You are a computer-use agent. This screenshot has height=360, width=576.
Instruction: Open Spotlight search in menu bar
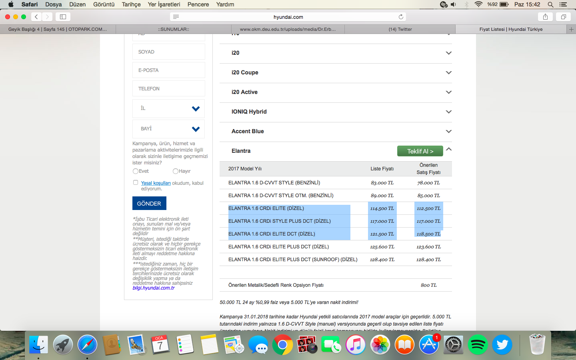click(550, 4)
